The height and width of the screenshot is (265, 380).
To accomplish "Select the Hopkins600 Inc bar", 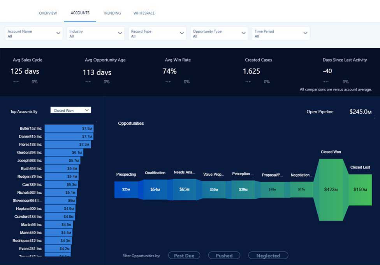I will click(x=60, y=208).
